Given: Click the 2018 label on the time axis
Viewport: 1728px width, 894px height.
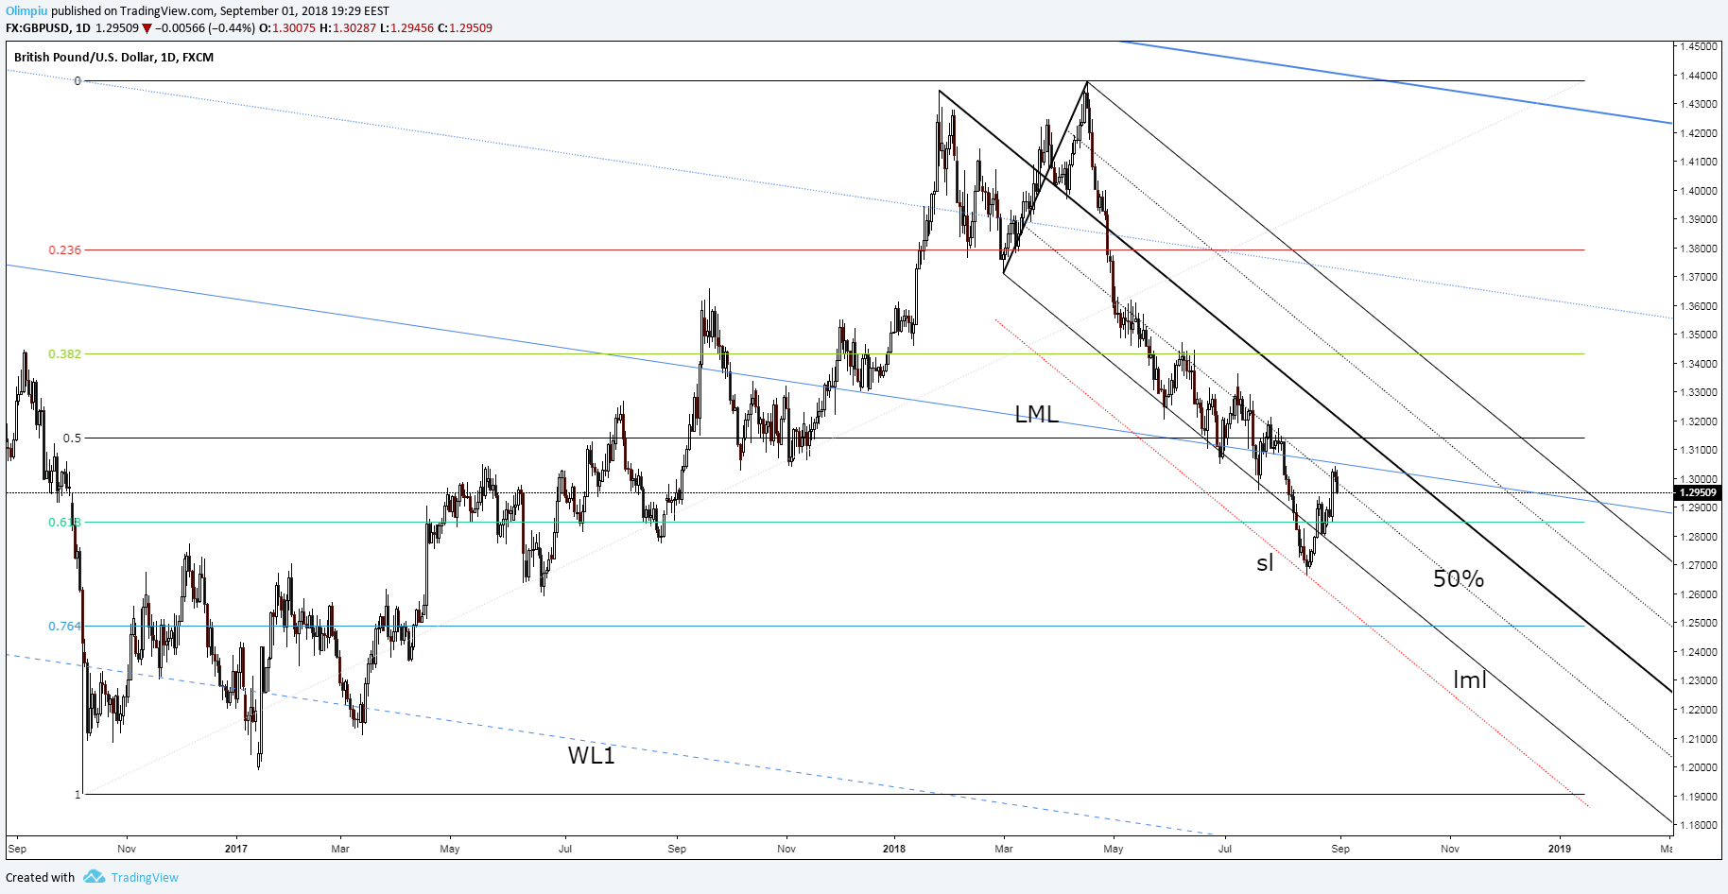Looking at the screenshot, I should pos(894,849).
